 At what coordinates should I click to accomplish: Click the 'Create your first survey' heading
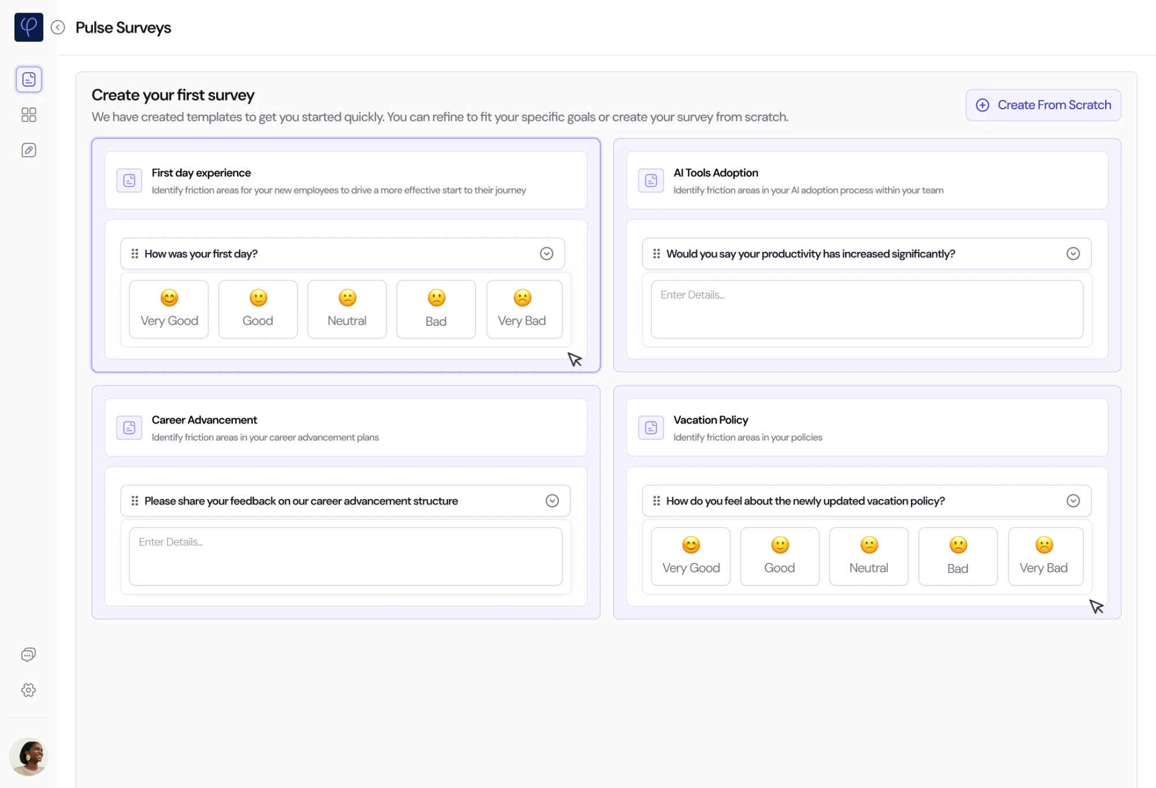pos(173,95)
